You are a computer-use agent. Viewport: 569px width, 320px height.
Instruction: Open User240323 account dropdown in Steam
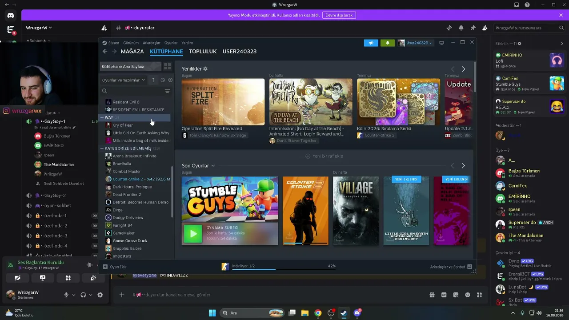tap(415, 43)
